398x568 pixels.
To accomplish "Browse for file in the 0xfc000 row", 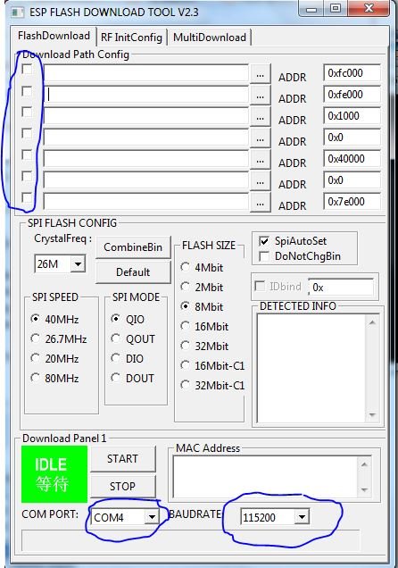I will click(x=260, y=74).
